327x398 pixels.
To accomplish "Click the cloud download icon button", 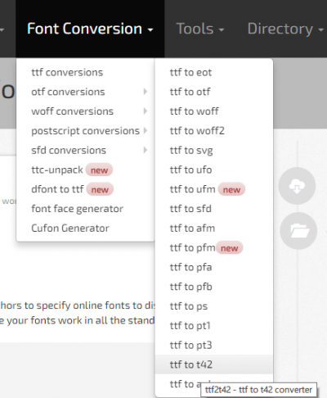I will click(x=297, y=186).
